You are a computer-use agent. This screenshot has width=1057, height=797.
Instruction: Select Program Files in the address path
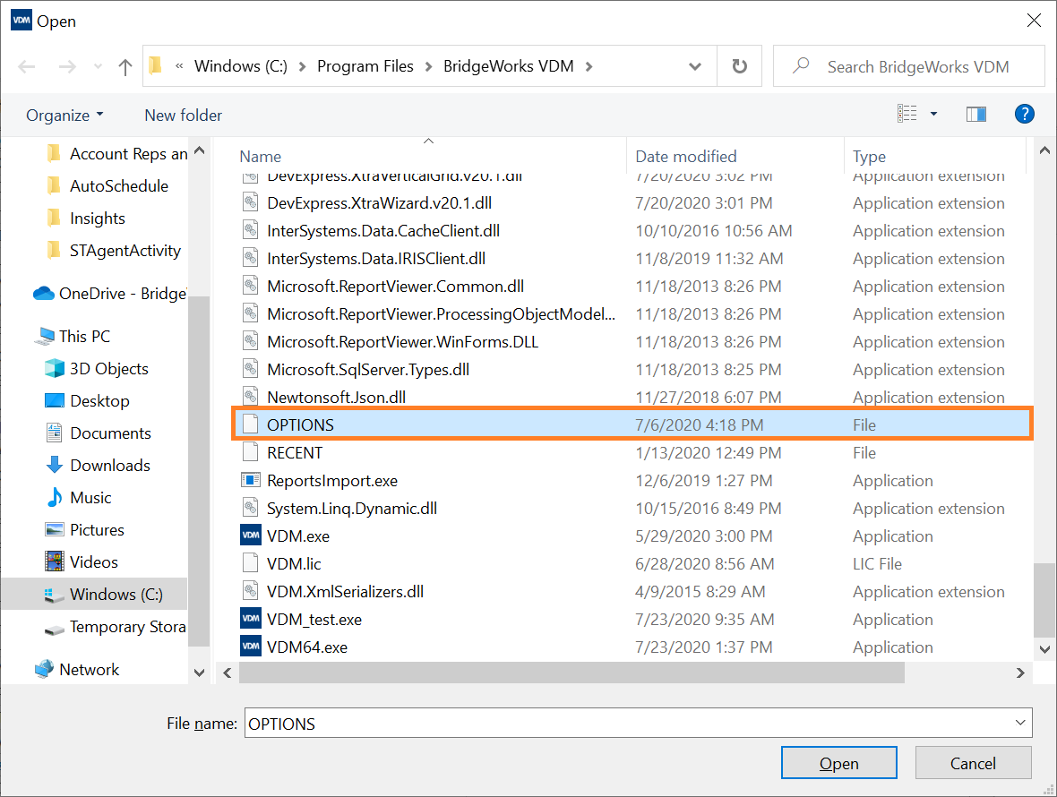(365, 66)
